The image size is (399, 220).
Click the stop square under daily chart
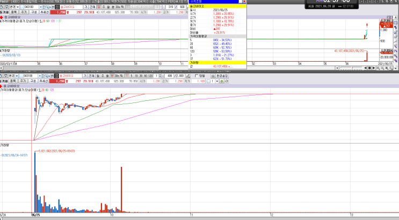pyautogui.click(x=369, y=68)
